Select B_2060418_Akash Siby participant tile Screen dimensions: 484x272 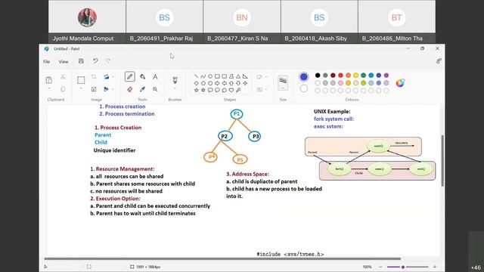(319, 21)
